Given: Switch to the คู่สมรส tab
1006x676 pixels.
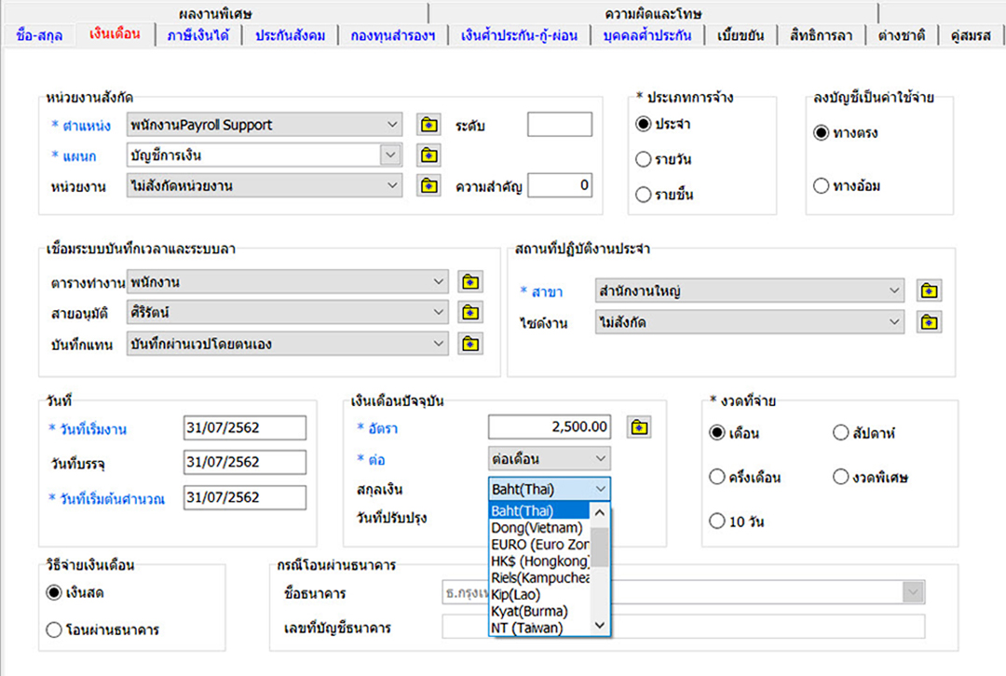Looking at the screenshot, I should [x=971, y=35].
